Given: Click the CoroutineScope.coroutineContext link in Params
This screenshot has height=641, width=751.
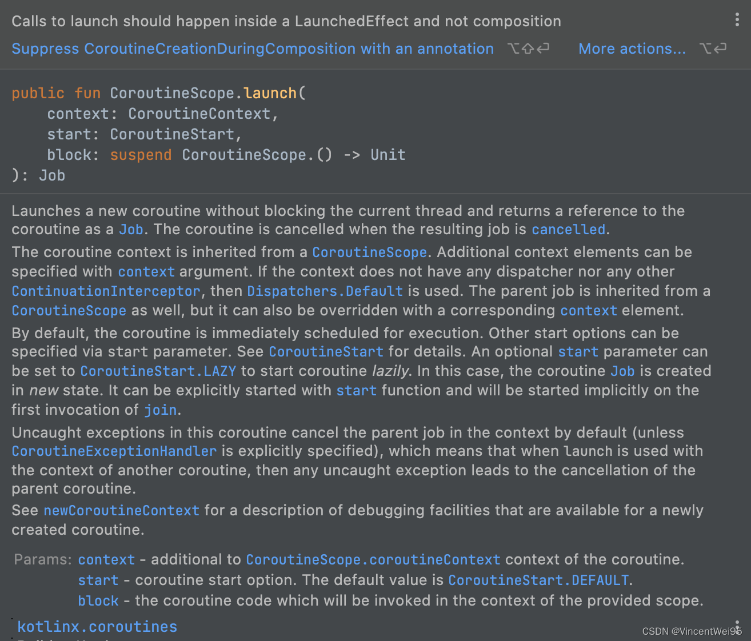Looking at the screenshot, I should pyautogui.click(x=373, y=560).
